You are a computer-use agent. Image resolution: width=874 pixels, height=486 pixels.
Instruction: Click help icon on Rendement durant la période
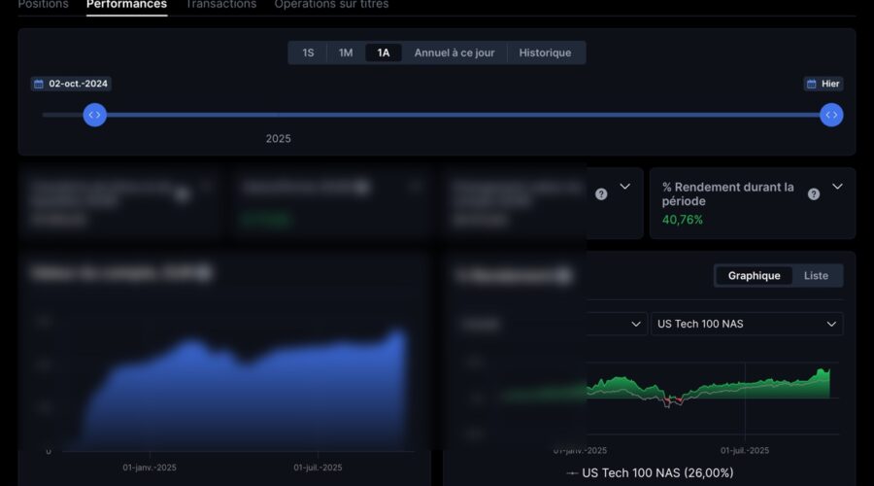point(814,194)
